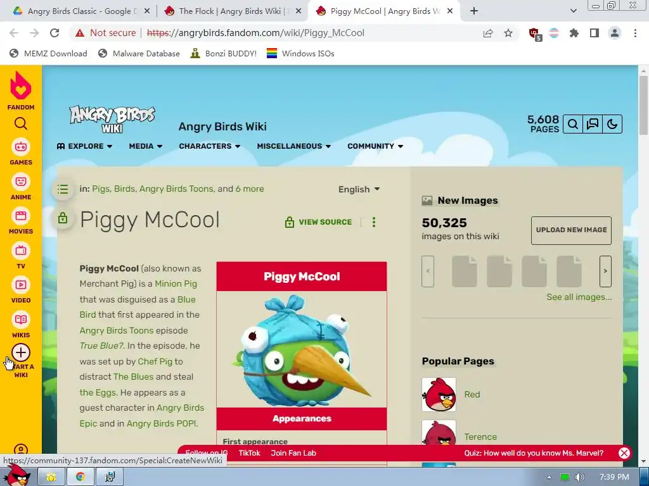Toggle dark theme with moon icon
Screen dimensions: 649x486
pyautogui.click(x=612, y=124)
